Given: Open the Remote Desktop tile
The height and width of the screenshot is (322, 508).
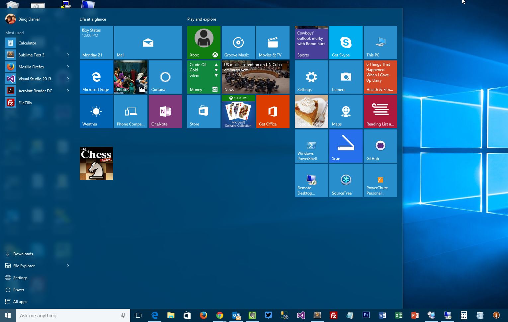Looking at the screenshot, I should (311, 181).
